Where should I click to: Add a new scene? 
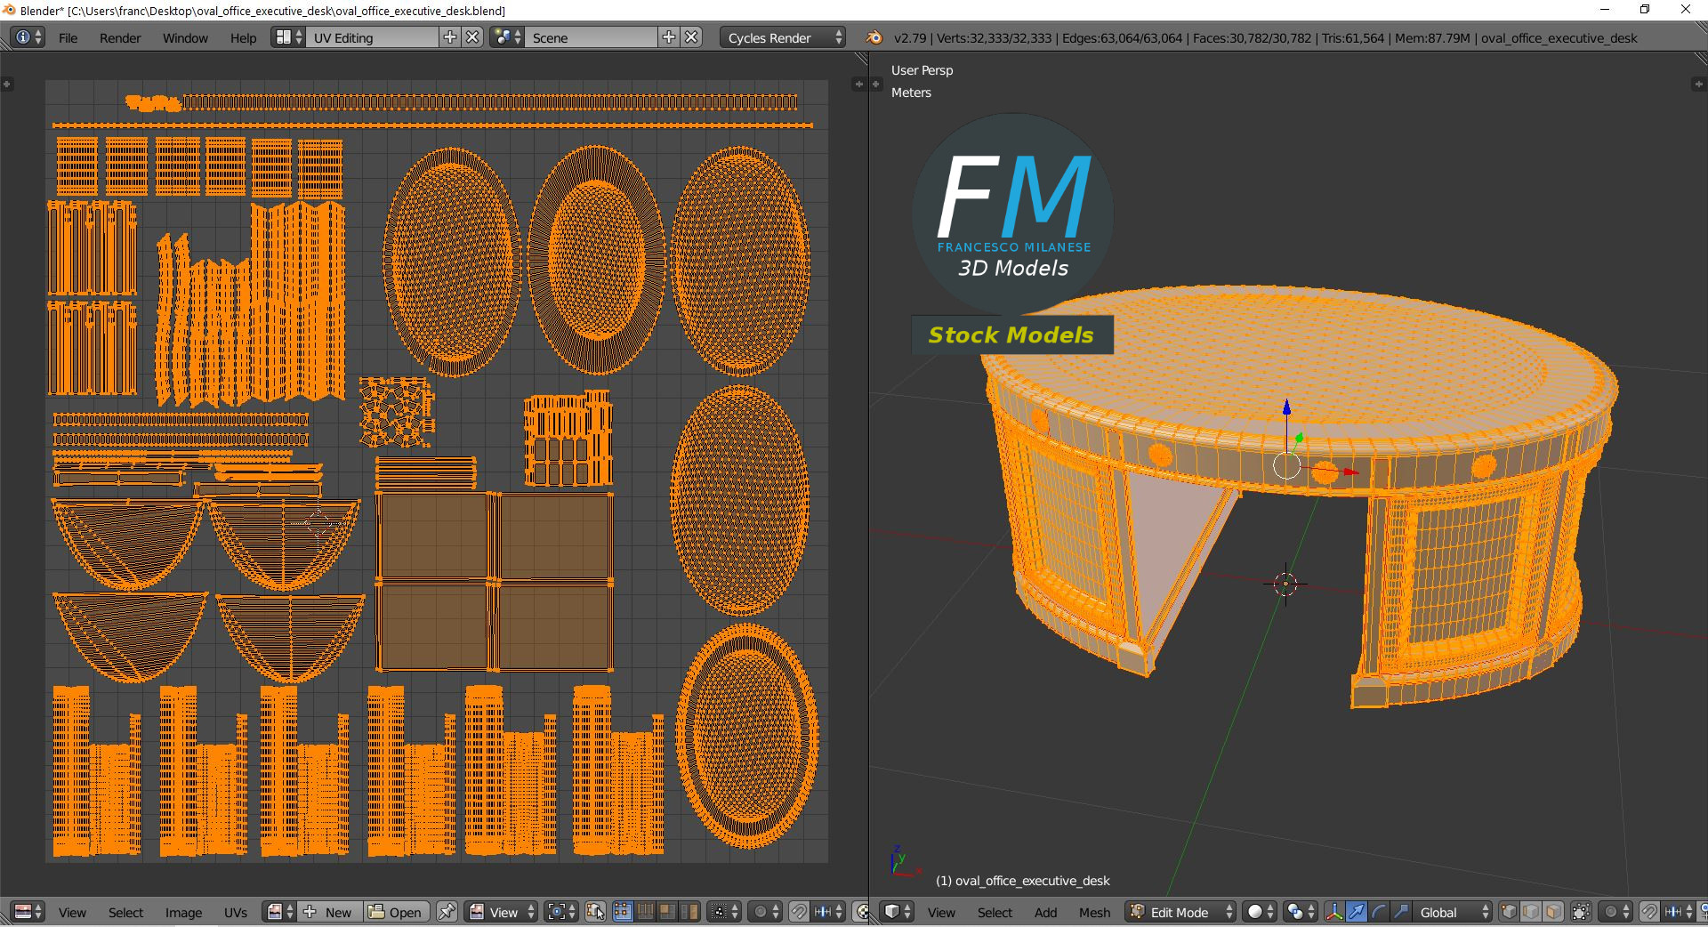(x=669, y=37)
